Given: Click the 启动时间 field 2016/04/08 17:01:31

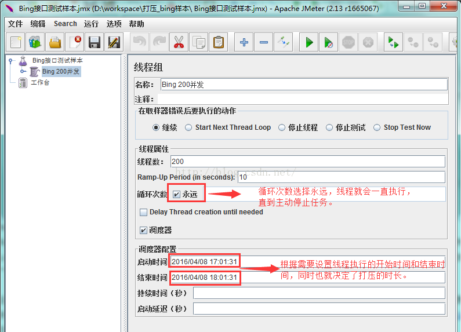Looking at the screenshot, I should (307, 261).
